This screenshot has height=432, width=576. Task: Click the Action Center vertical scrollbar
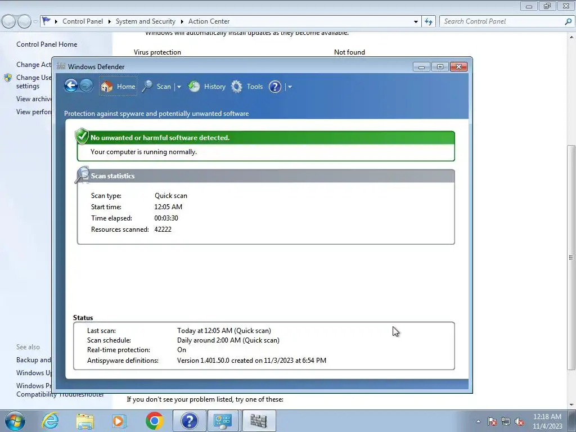tap(571, 257)
